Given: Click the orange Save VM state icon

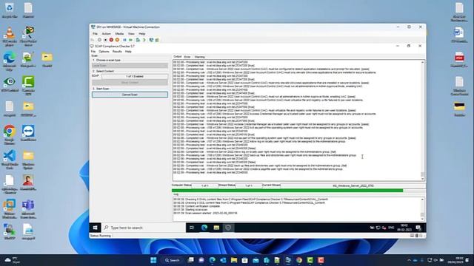Looking at the screenshot, I should [117, 40].
